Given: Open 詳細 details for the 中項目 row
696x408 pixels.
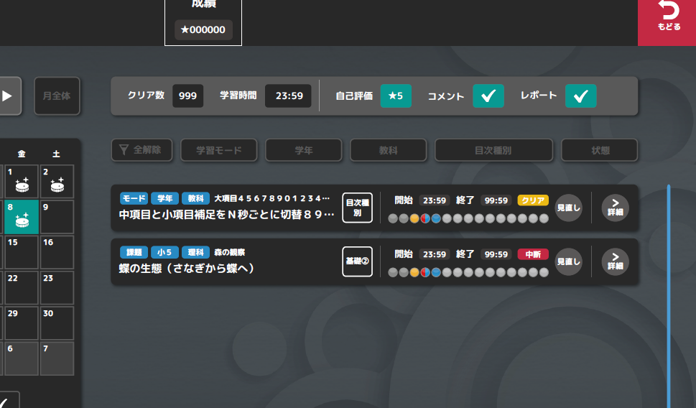Looking at the screenshot, I should (616, 208).
